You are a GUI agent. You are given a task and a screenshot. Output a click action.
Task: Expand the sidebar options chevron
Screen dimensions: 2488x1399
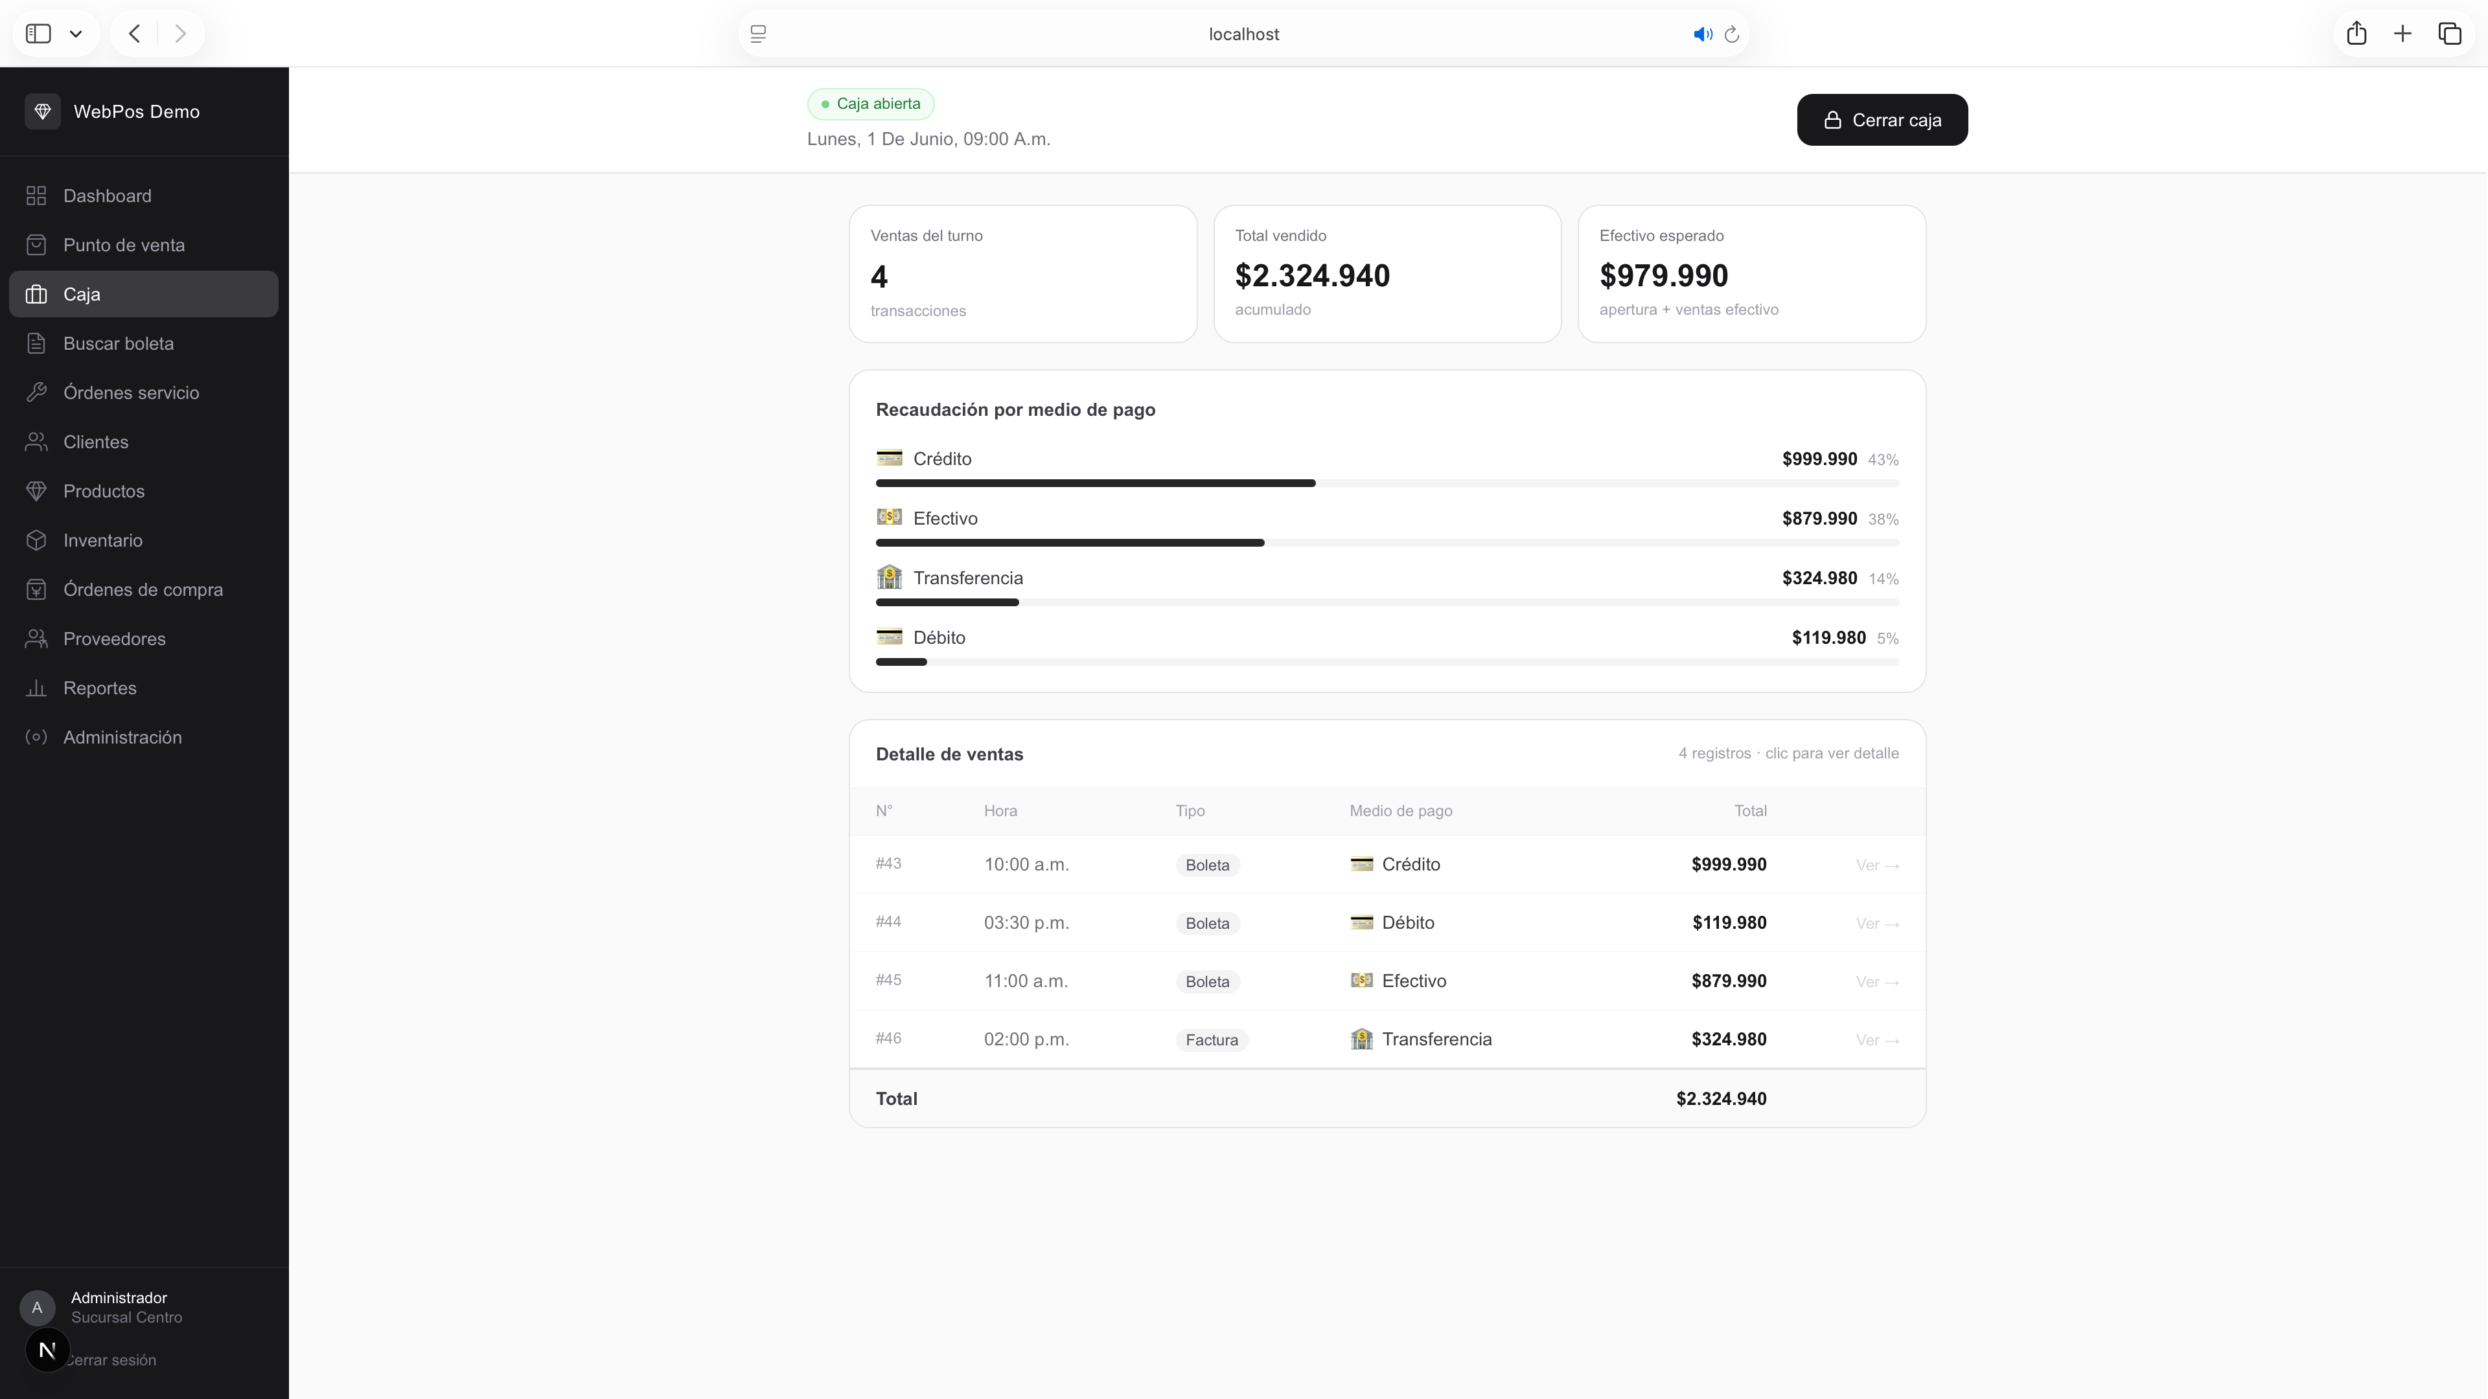pos(76,34)
